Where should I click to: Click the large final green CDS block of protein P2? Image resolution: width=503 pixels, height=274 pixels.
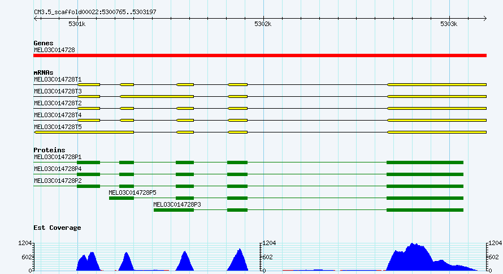[x=425, y=186]
